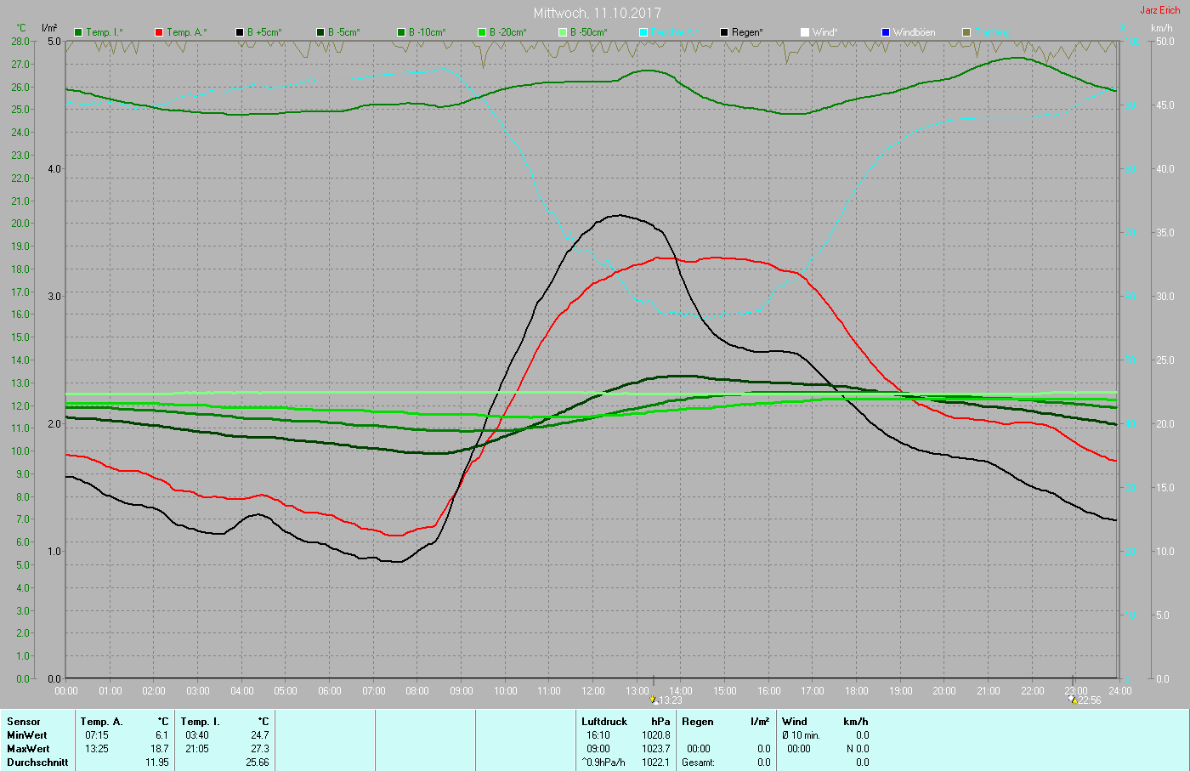This screenshot has width=1190, height=771.
Task: Pick the light green B -50cm swatch
Action: click(x=563, y=32)
